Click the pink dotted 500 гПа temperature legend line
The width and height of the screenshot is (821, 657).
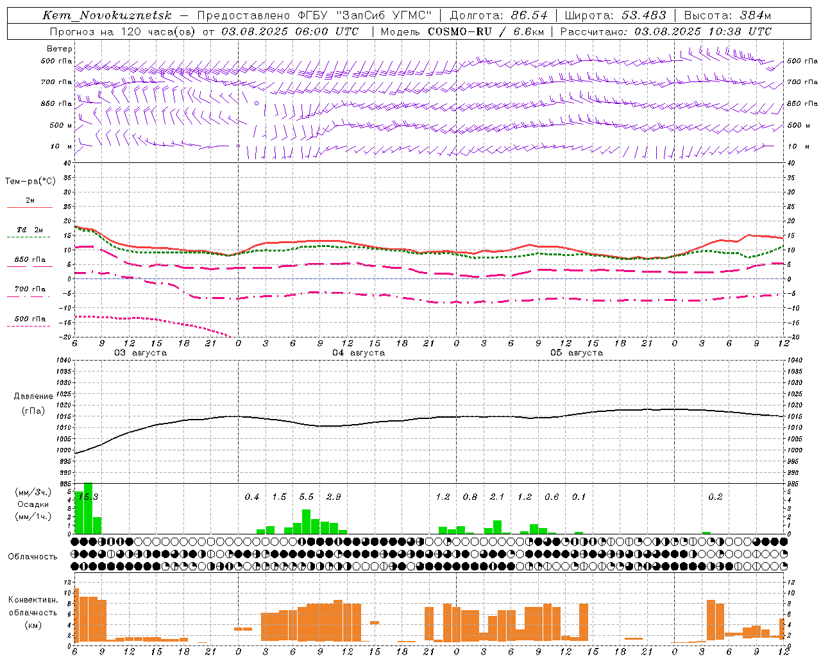[x=28, y=327]
